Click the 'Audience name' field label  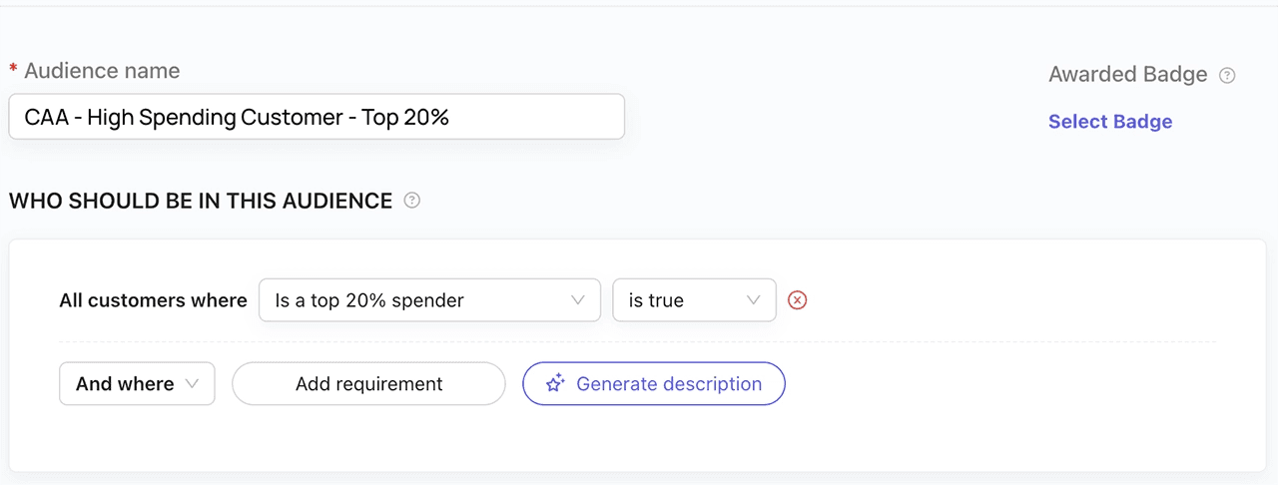point(102,71)
